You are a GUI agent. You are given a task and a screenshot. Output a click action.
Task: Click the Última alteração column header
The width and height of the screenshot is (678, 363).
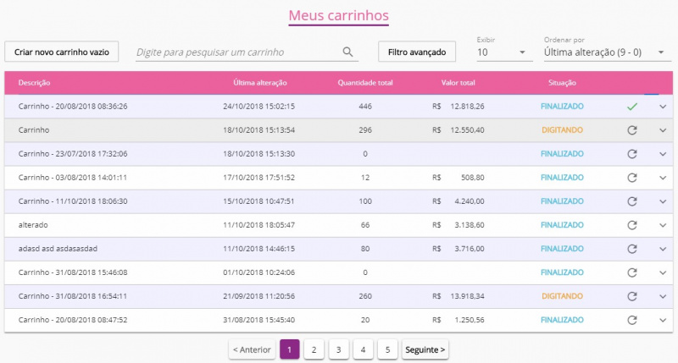(260, 82)
